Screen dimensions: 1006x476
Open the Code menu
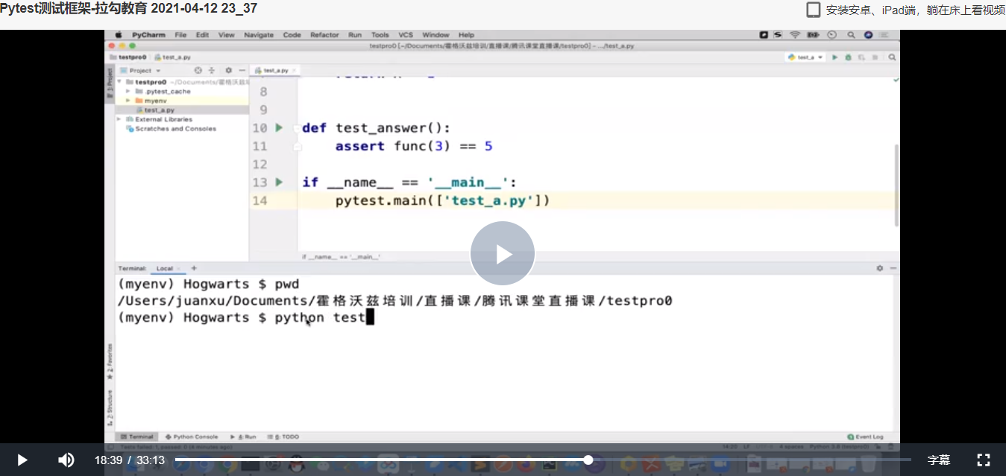coord(292,35)
